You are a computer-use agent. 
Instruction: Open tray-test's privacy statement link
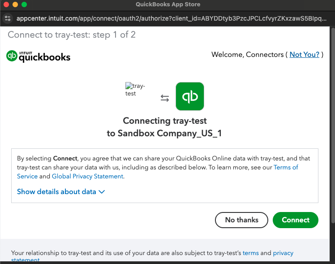[283, 253]
